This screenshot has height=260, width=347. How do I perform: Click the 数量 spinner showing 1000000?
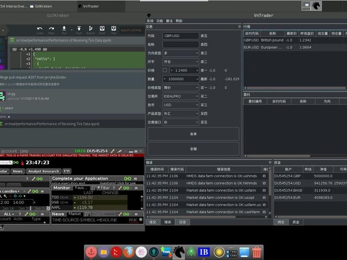181,79
